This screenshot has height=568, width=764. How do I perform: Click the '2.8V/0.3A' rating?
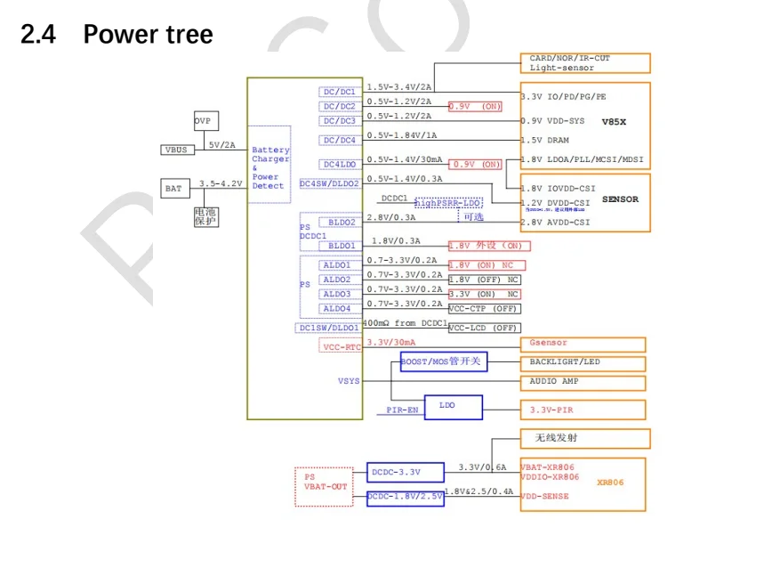(391, 217)
